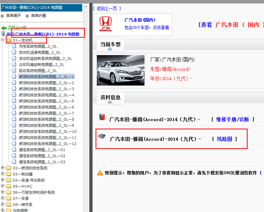Expand the 03—制动器 node
The image size is (264, 212).
[x=2, y=174]
